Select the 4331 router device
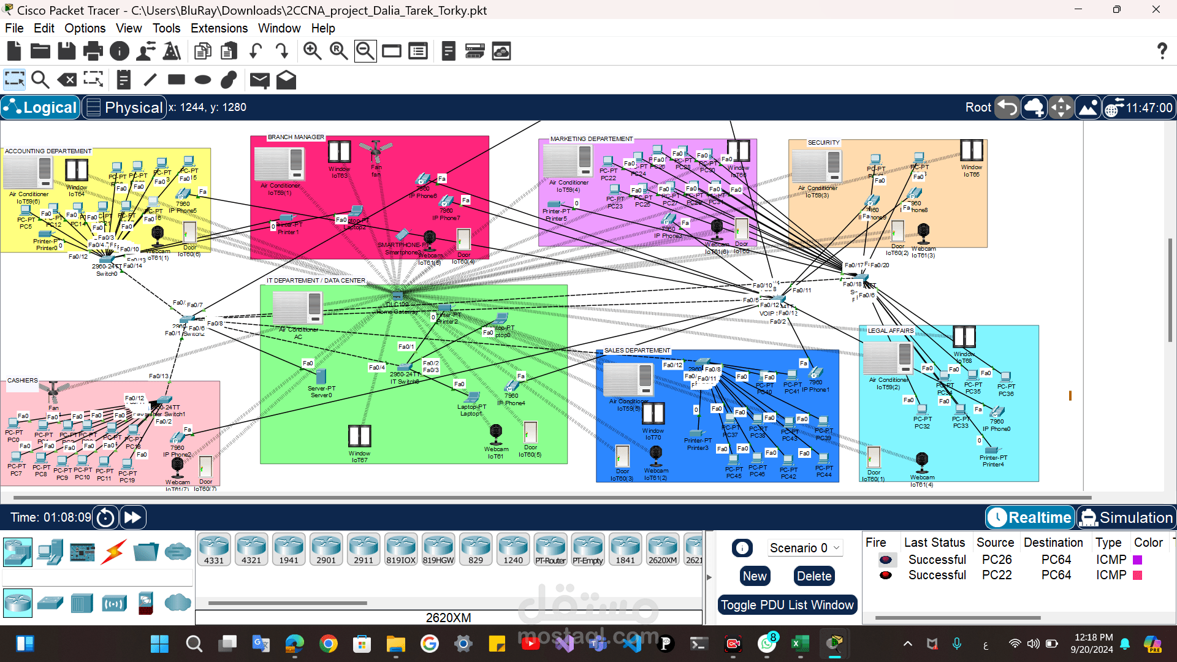 pyautogui.click(x=214, y=549)
